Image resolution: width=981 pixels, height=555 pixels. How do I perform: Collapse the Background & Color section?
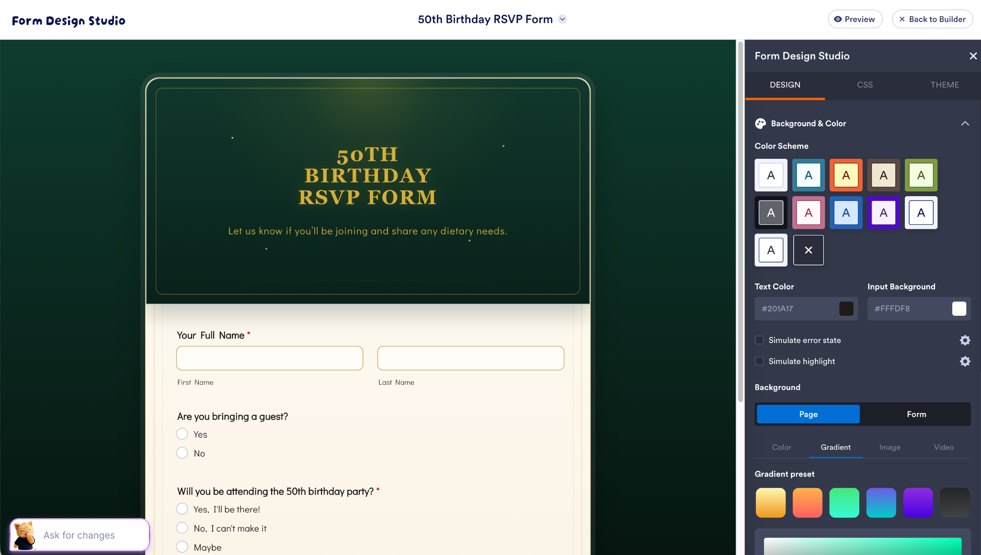tap(965, 123)
